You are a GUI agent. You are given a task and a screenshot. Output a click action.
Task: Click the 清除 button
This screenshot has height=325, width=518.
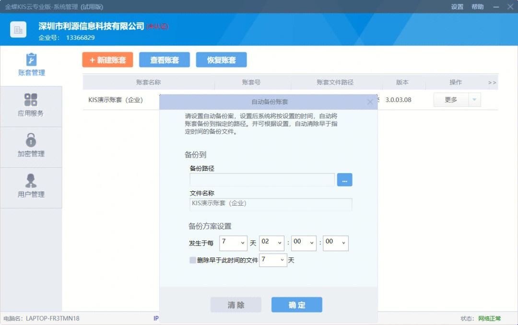pos(236,304)
